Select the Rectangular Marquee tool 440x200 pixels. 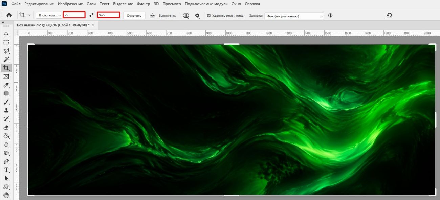[6, 43]
